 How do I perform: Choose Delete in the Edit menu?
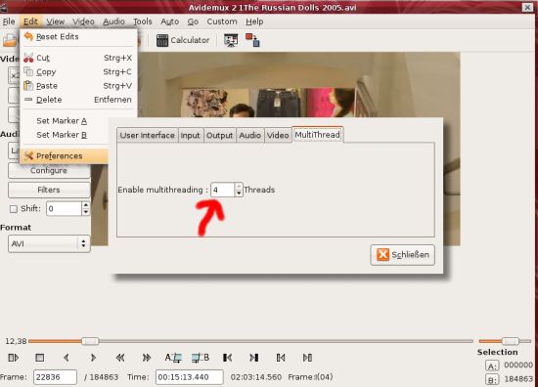tap(78, 100)
